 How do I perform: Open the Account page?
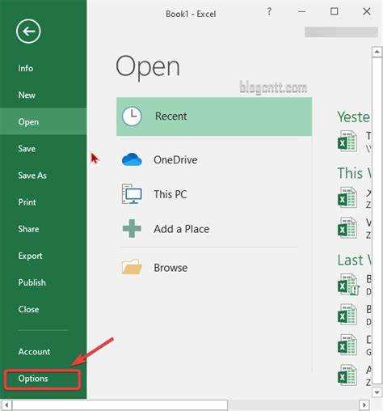34,351
